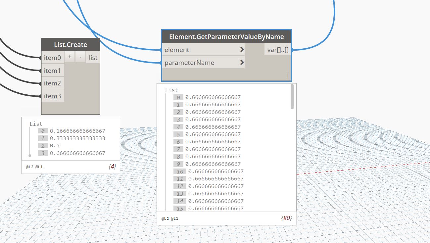Select row index 13 in the 80-item preview
430x243 pixels.
[x=180, y=194]
